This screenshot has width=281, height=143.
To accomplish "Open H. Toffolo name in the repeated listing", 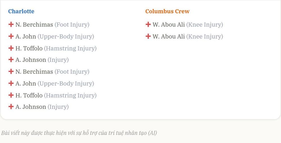I will pyautogui.click(x=29, y=95).
